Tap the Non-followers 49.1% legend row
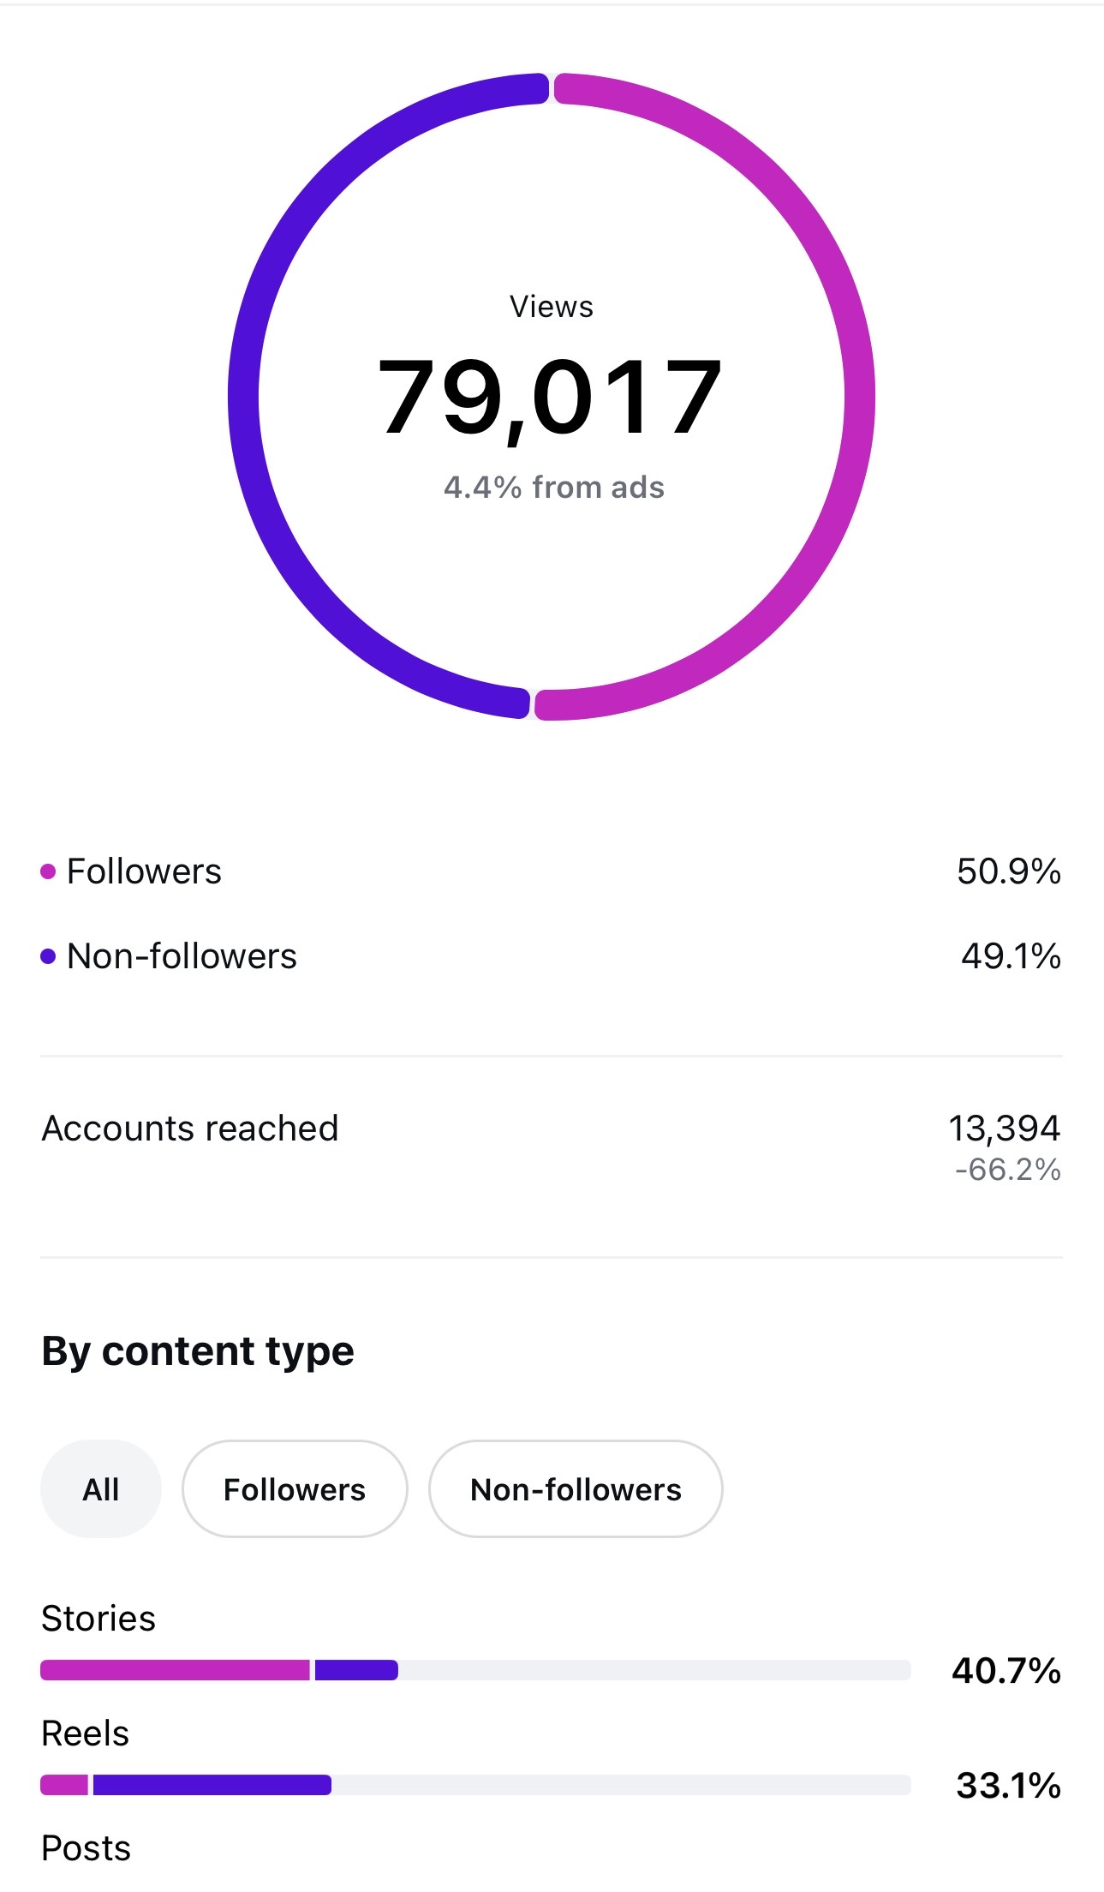Viewport: 1104px width, 1892px height. (552, 956)
